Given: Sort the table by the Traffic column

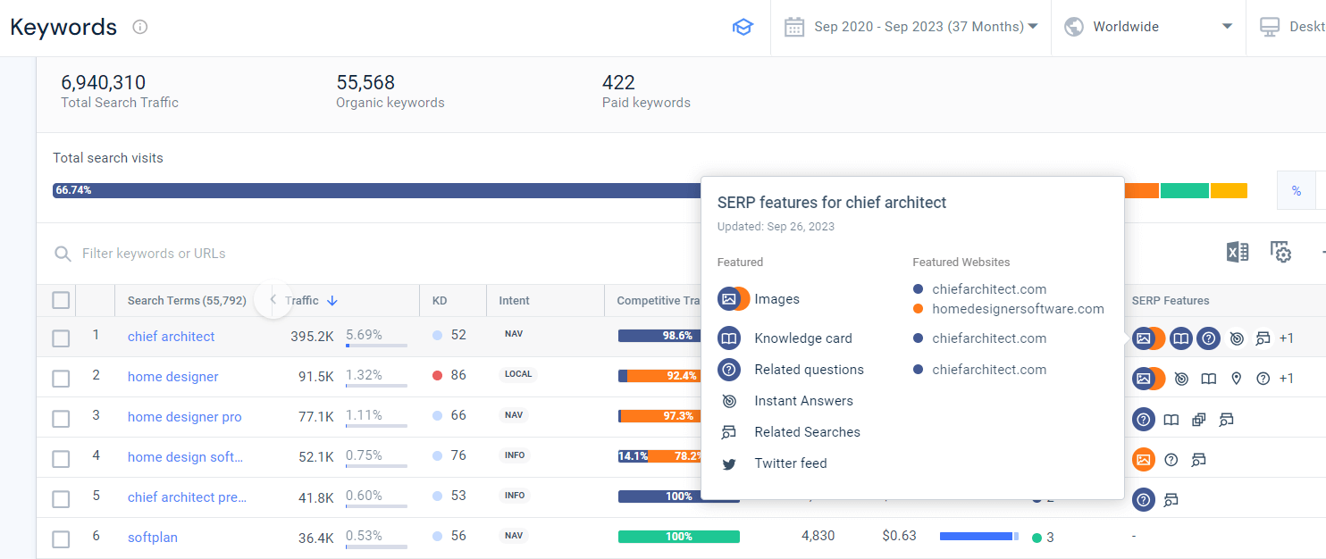Looking at the screenshot, I should click(x=312, y=301).
